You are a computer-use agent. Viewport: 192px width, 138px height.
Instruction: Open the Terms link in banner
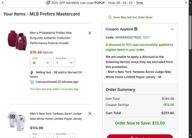139,3
